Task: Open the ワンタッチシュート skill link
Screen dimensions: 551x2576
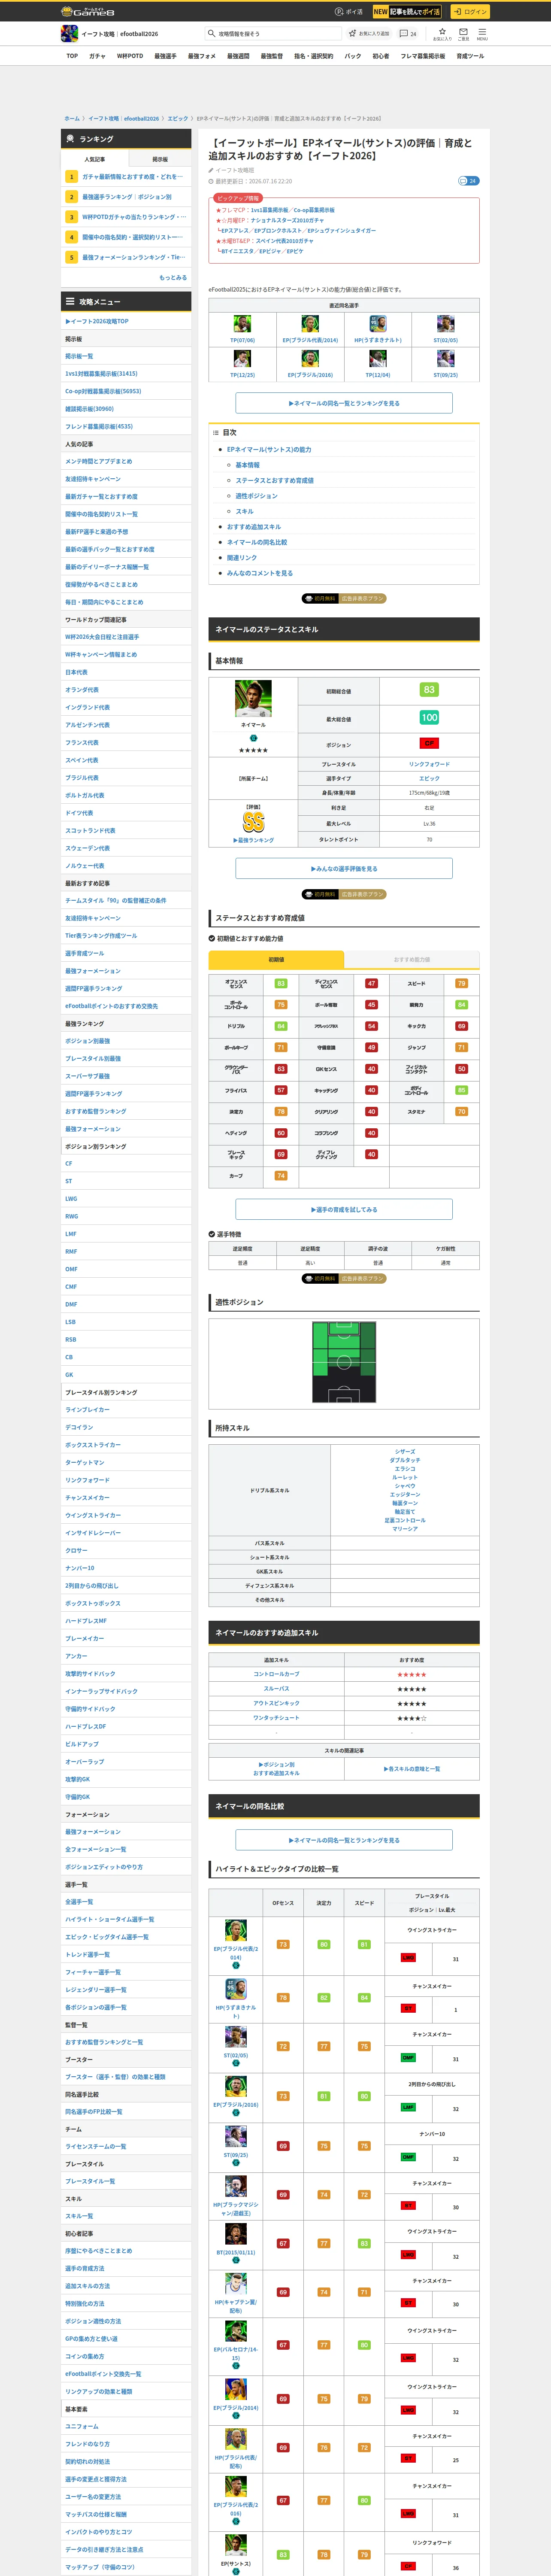Action: click(x=276, y=1718)
